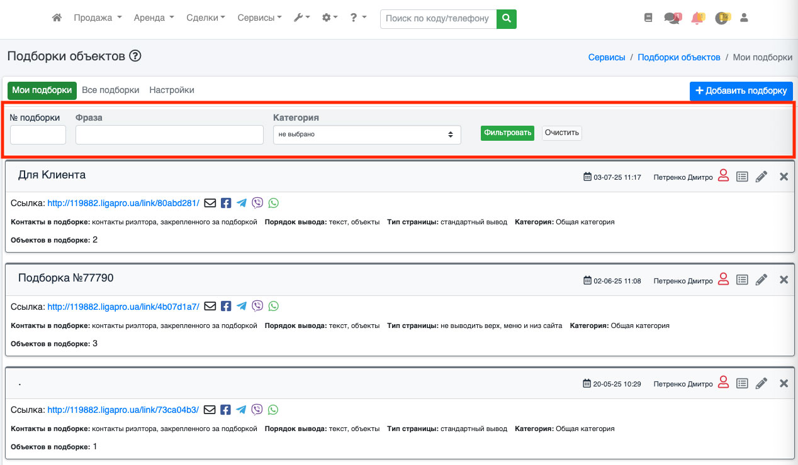
Task: Click the home icon in navbar
Action: coord(57,18)
